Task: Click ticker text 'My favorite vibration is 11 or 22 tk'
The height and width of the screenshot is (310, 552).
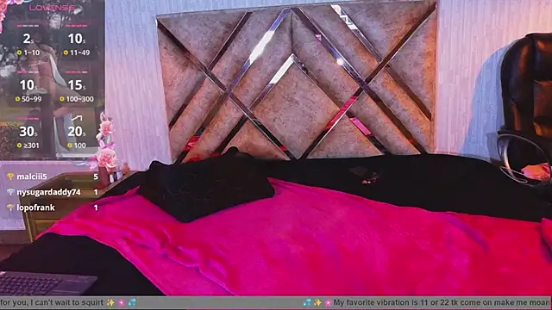Action: click(x=396, y=302)
